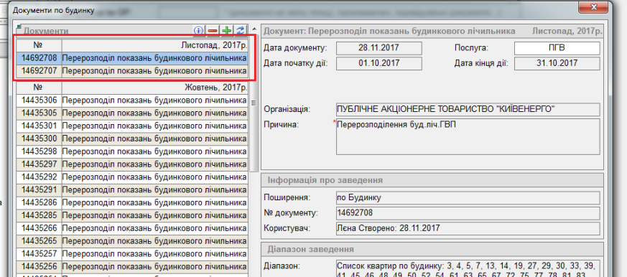
Task: Click the red minus delete document icon
Action: pos(213,30)
